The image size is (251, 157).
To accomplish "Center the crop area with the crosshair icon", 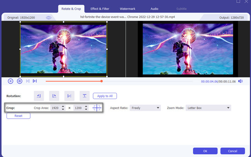I will 97,108.
